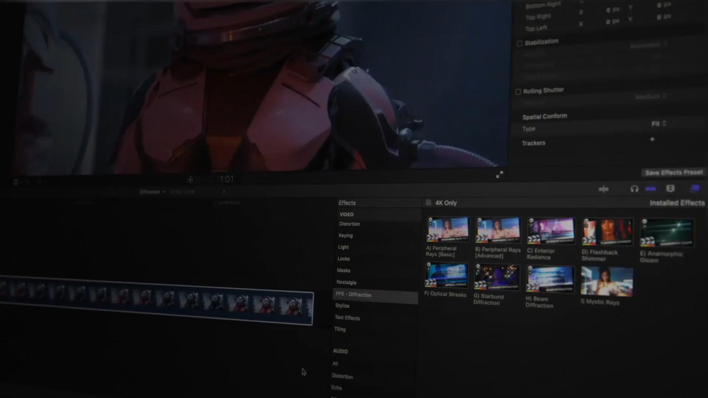Select the Masks effects category
708x398 pixels.
pos(343,270)
